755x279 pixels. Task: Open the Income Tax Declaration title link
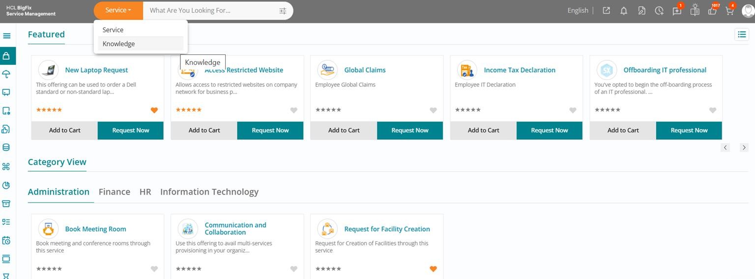click(x=520, y=70)
